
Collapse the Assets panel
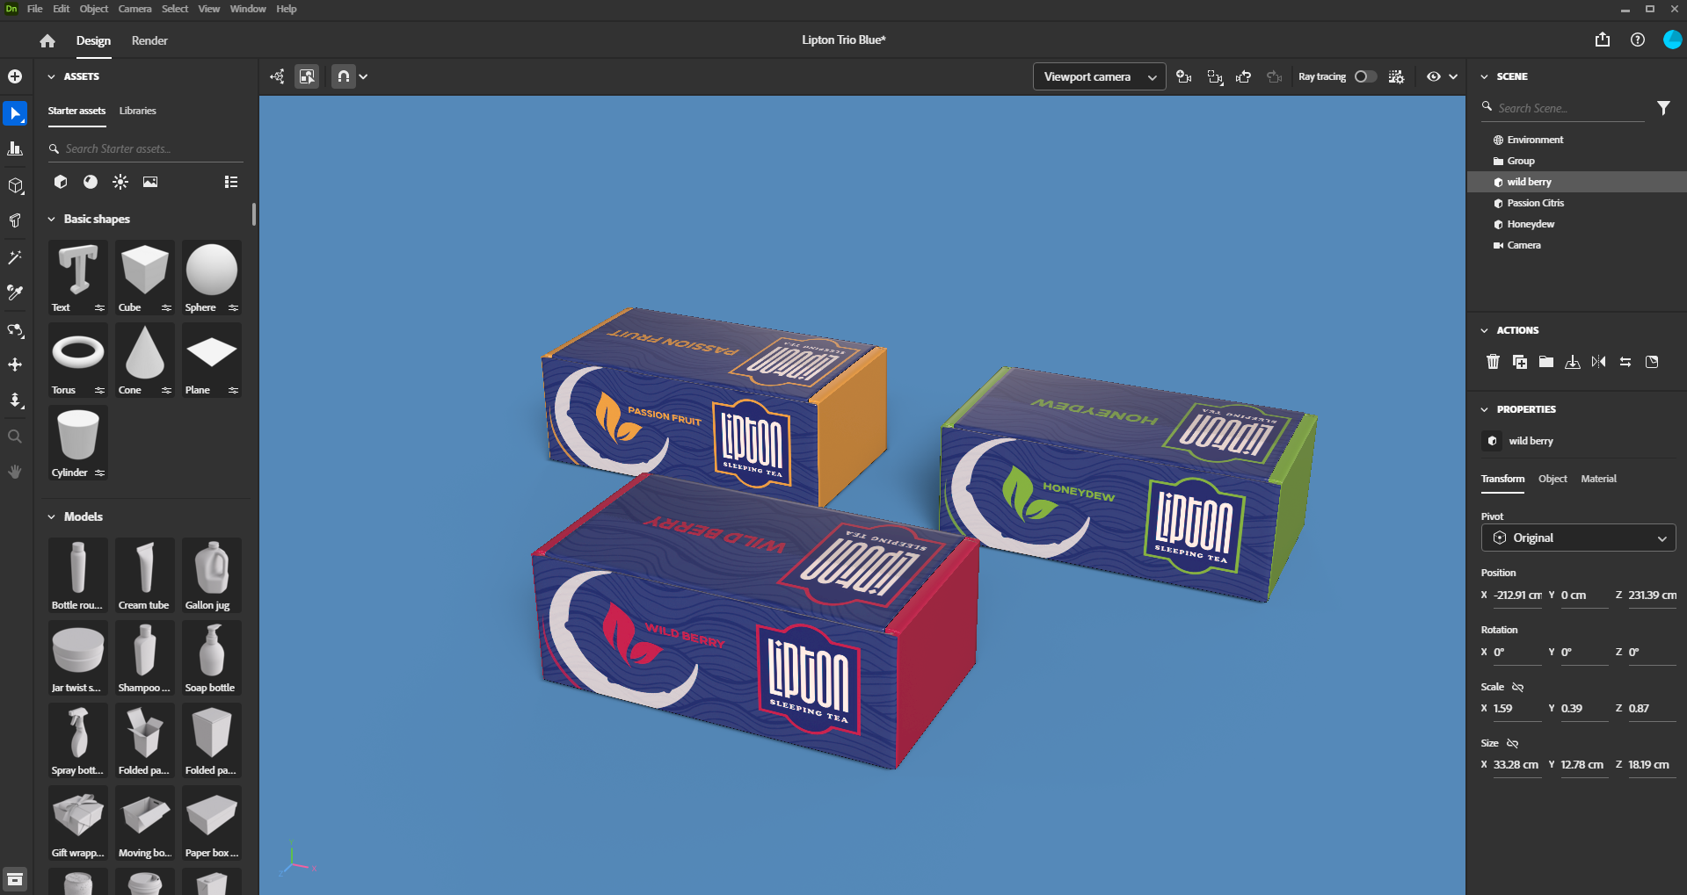click(51, 76)
